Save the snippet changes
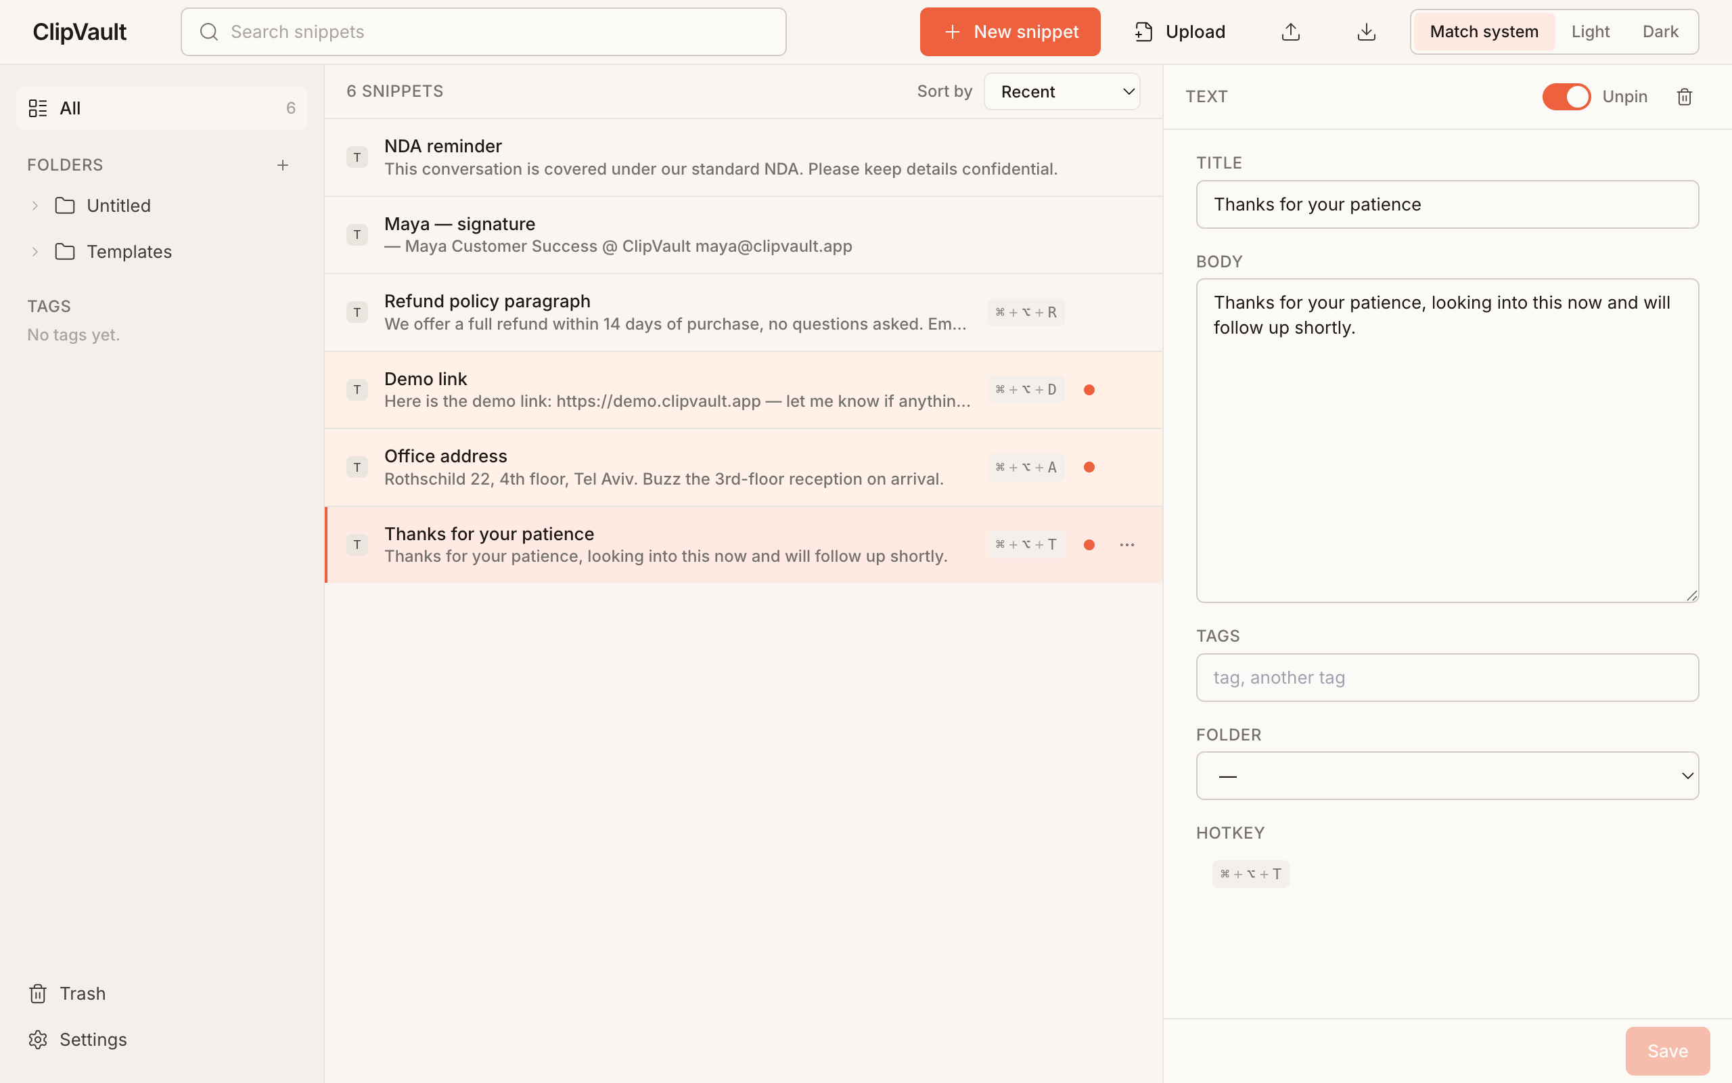The width and height of the screenshot is (1732, 1083). (x=1668, y=1051)
